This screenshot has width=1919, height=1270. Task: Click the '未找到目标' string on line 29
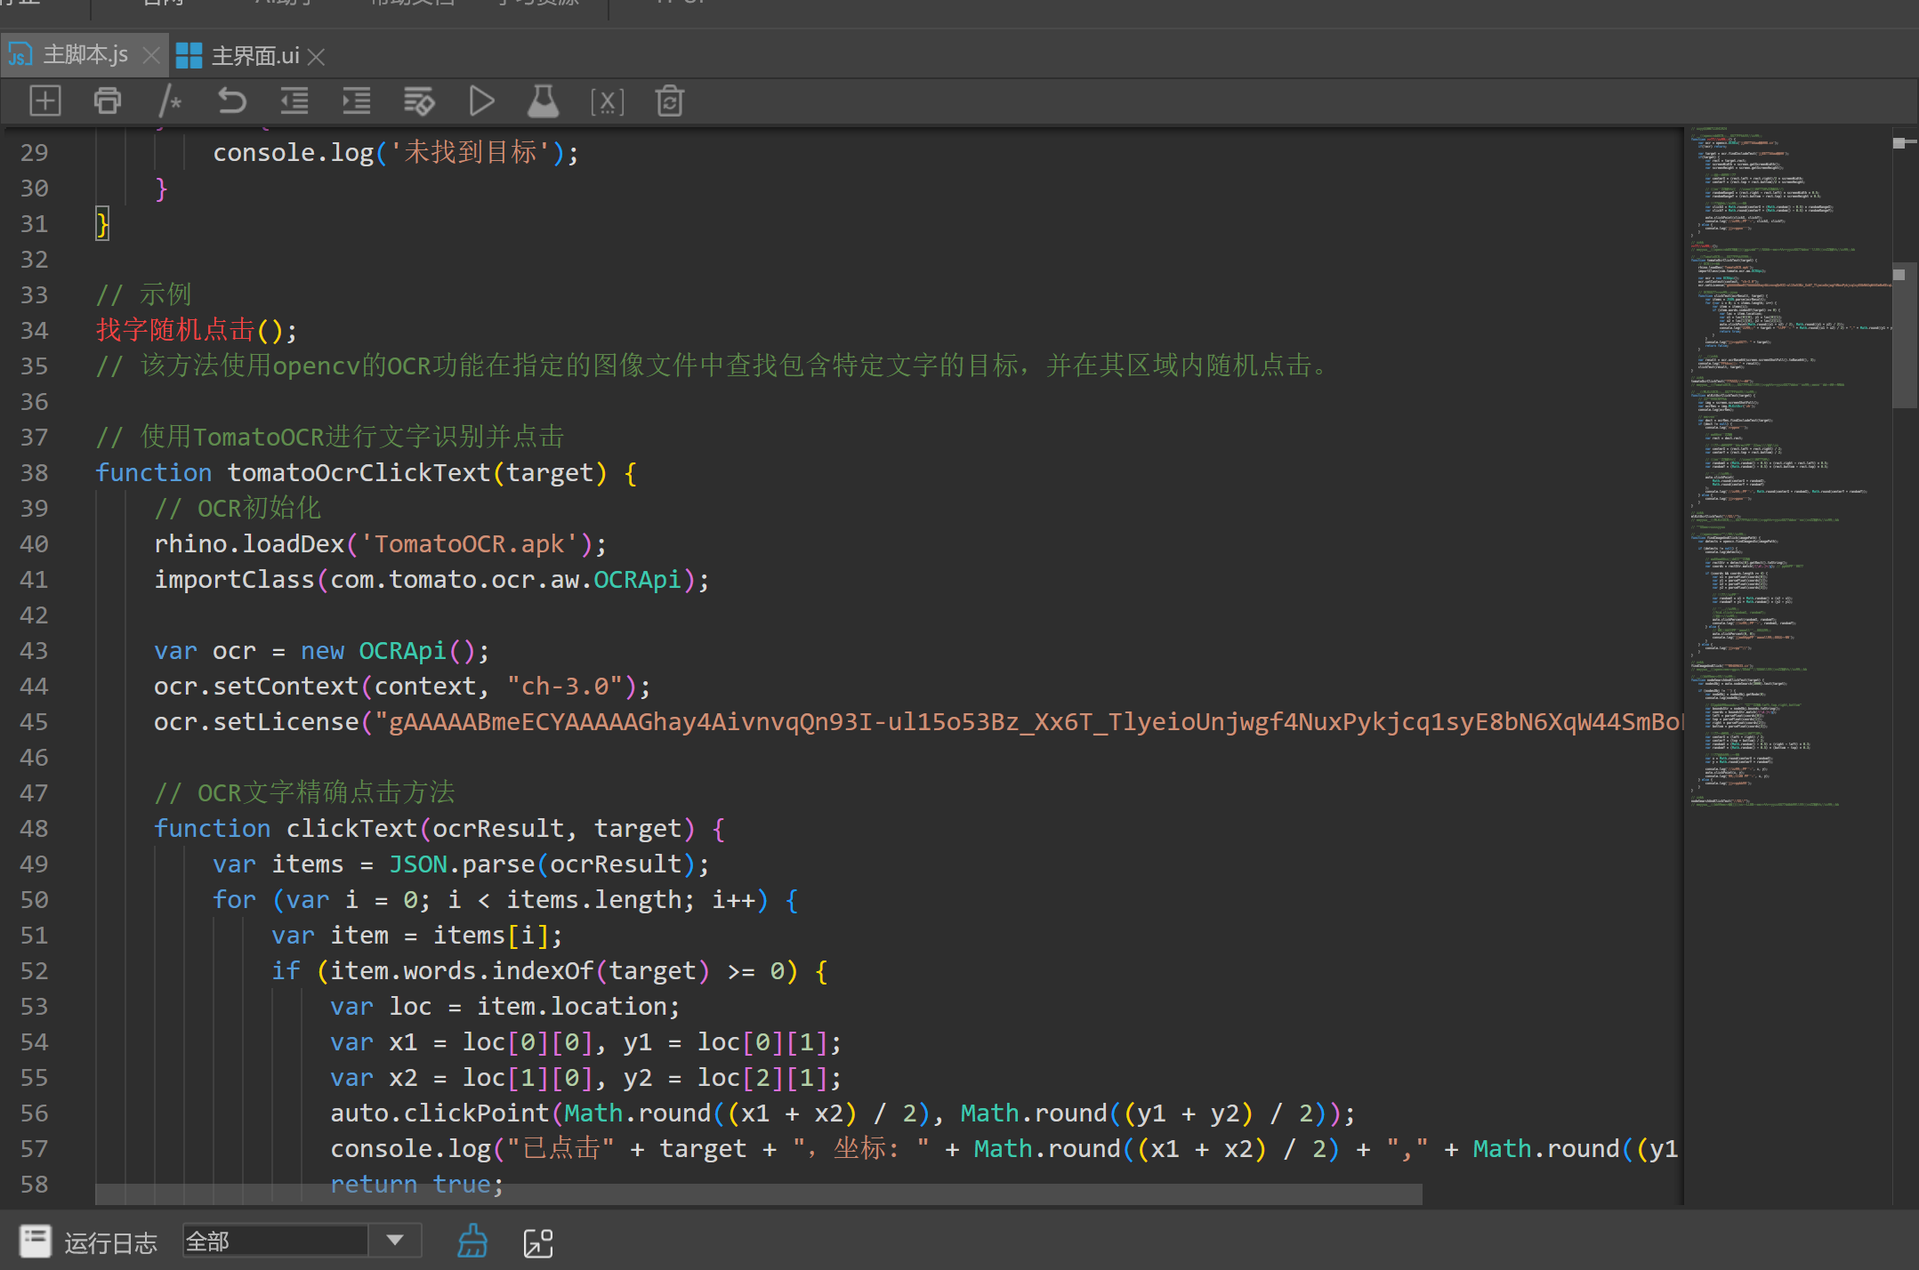(470, 152)
